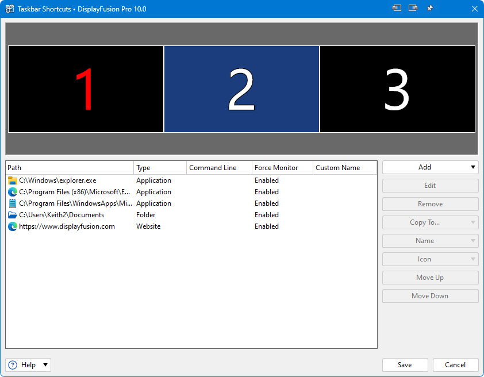This screenshot has width=484, height=377.
Task: Click the pin icon in the title bar
Action: [429, 9]
